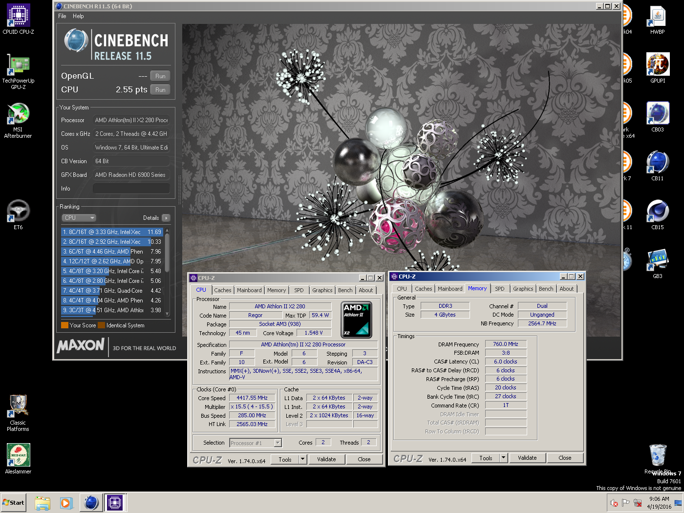Click the network tray icon

tap(638, 503)
